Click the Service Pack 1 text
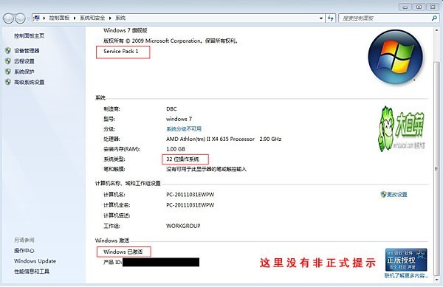This screenshot has width=443, height=287. tap(121, 52)
